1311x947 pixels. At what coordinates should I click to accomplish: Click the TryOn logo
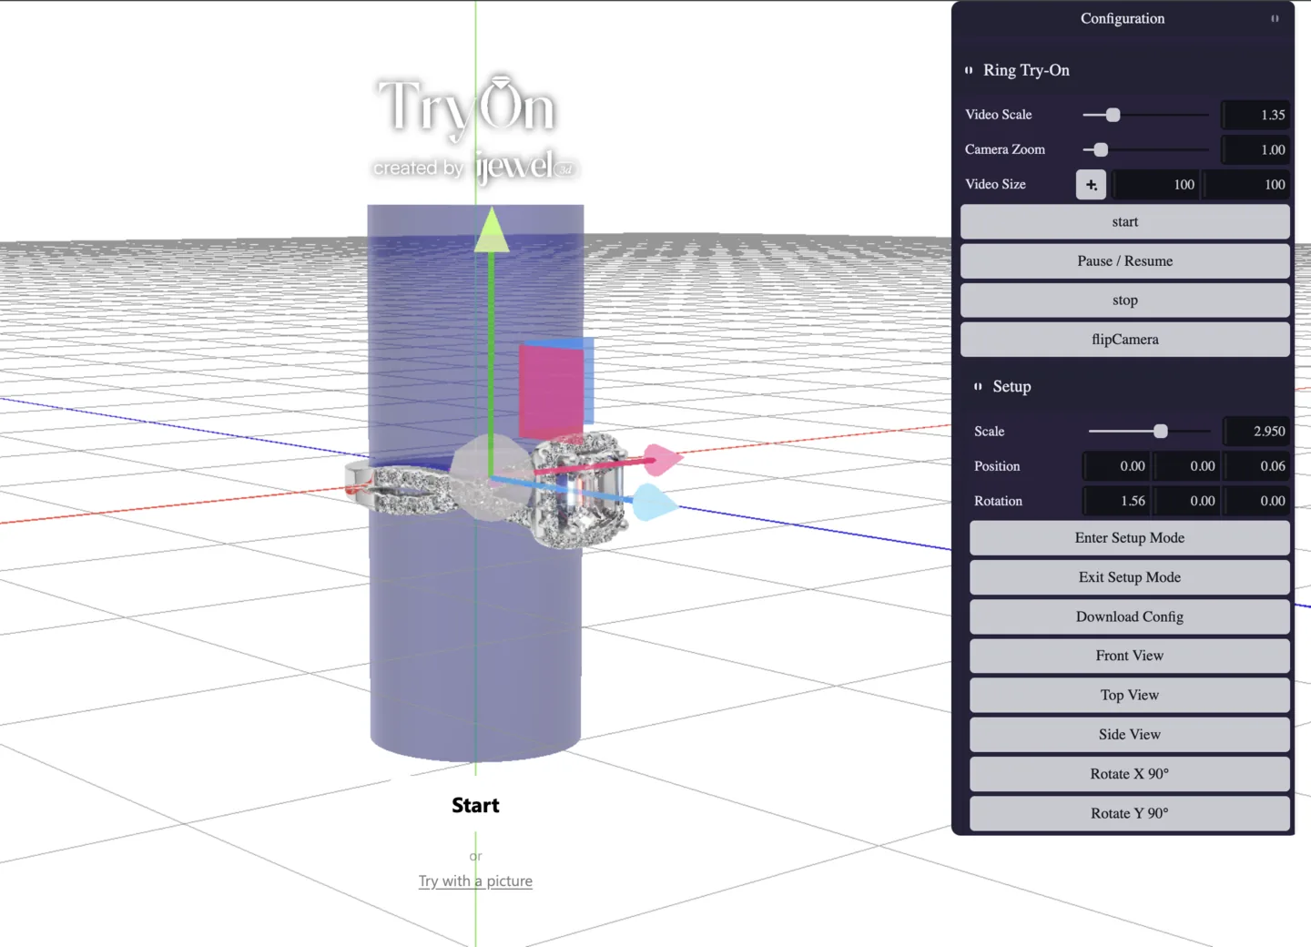point(467,107)
